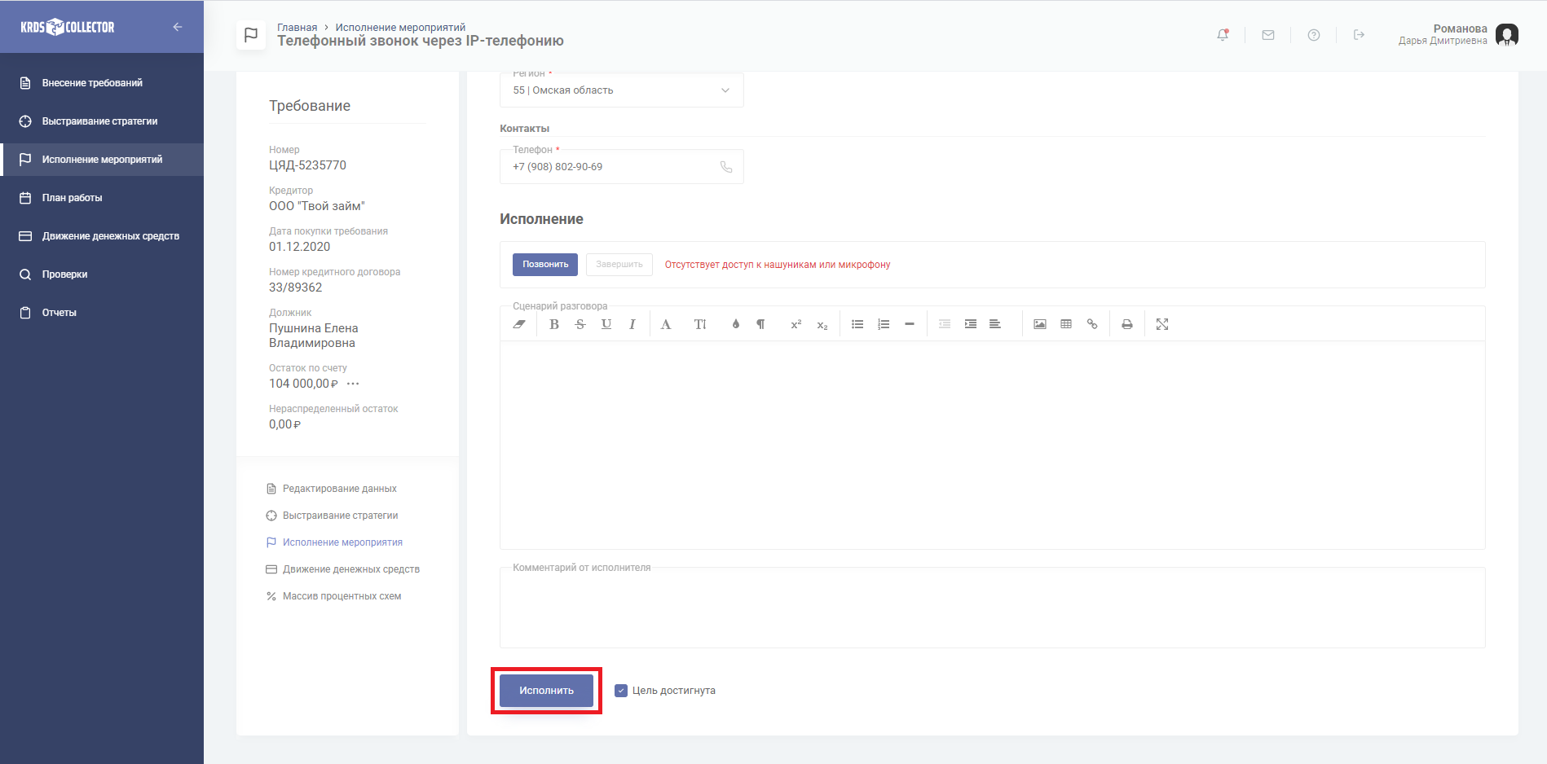Click the phone icon in Телефон field

click(726, 167)
